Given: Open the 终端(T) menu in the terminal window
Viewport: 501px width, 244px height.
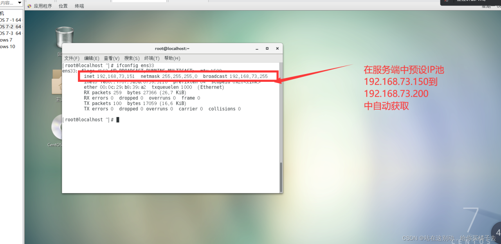Looking at the screenshot, I should click(152, 58).
